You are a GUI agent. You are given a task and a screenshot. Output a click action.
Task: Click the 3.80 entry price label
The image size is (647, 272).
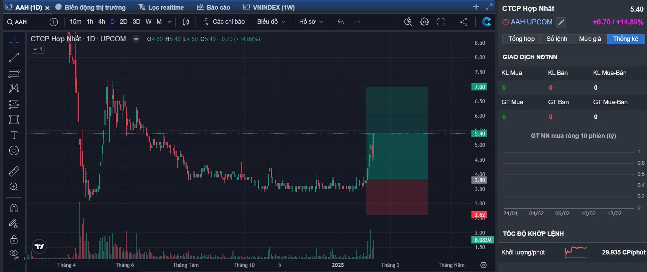click(479, 180)
